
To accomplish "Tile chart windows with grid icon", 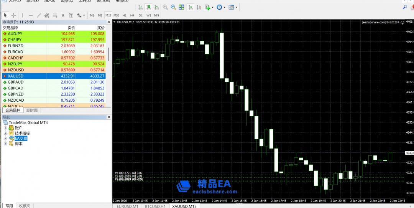I will [x=181, y=7].
